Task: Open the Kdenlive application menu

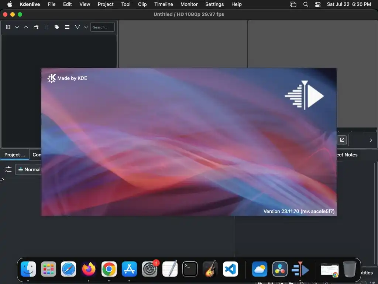Action: pos(30,4)
